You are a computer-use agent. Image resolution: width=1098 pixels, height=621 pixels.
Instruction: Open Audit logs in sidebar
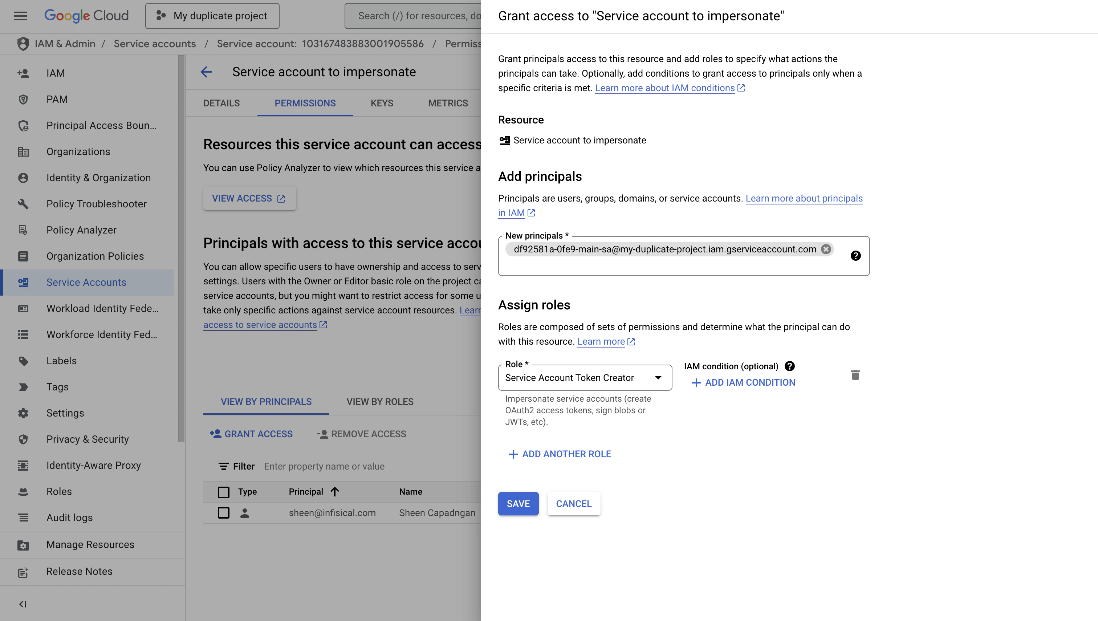click(69, 517)
